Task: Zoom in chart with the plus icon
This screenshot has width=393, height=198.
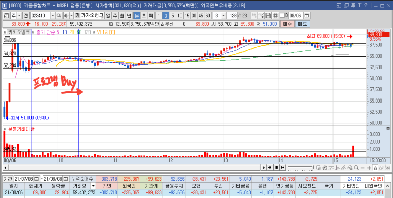Action: click(369, 168)
